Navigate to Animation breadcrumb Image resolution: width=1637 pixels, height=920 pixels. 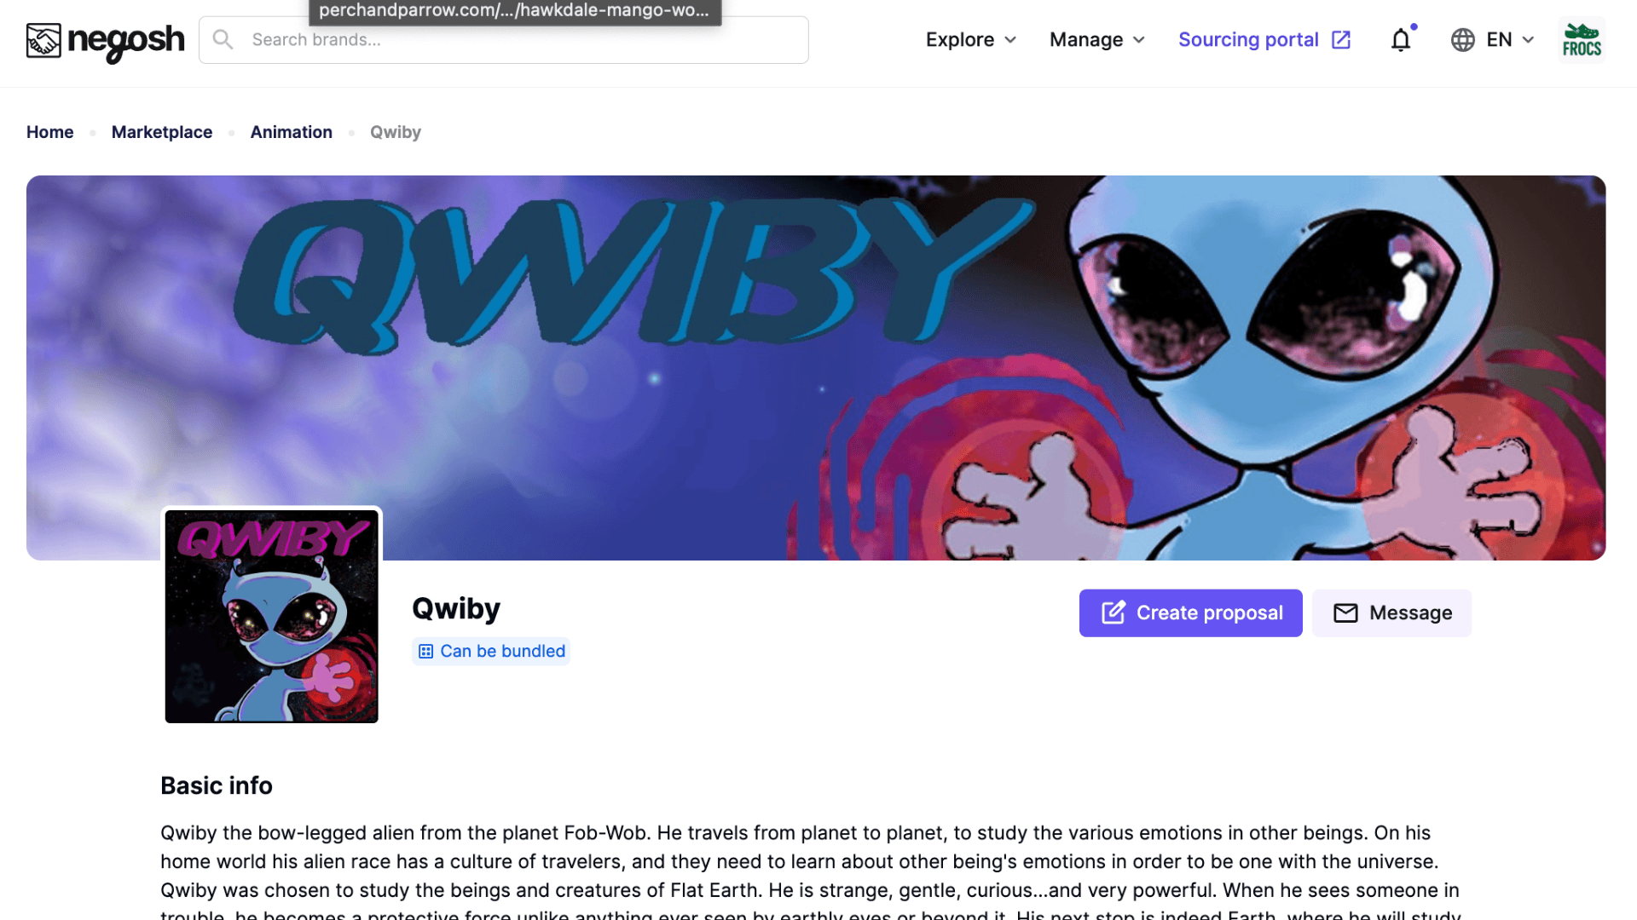click(x=292, y=132)
